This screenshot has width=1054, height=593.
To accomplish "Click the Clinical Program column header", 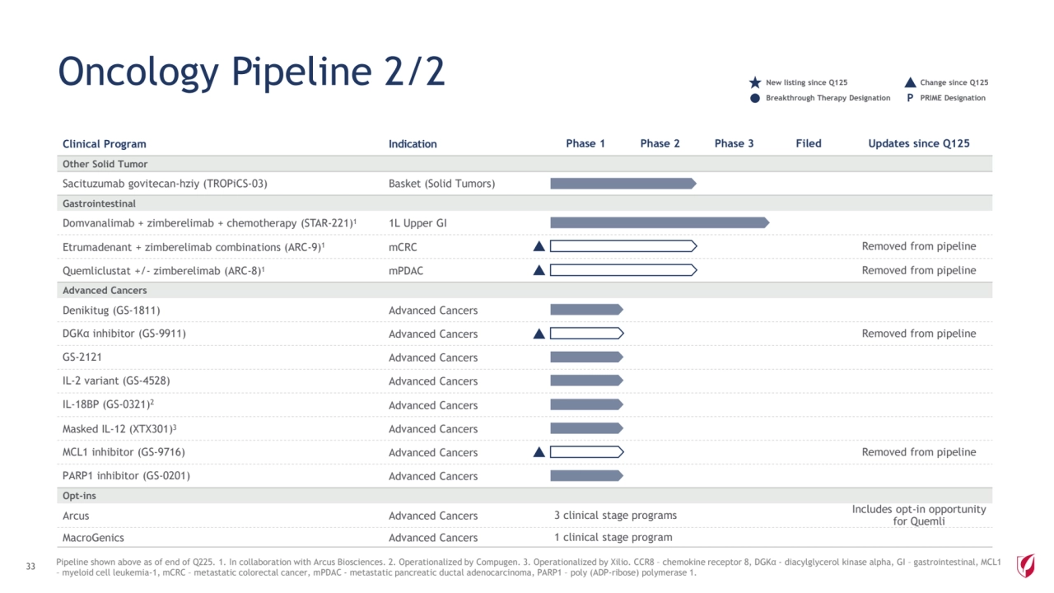I will pos(105,143).
